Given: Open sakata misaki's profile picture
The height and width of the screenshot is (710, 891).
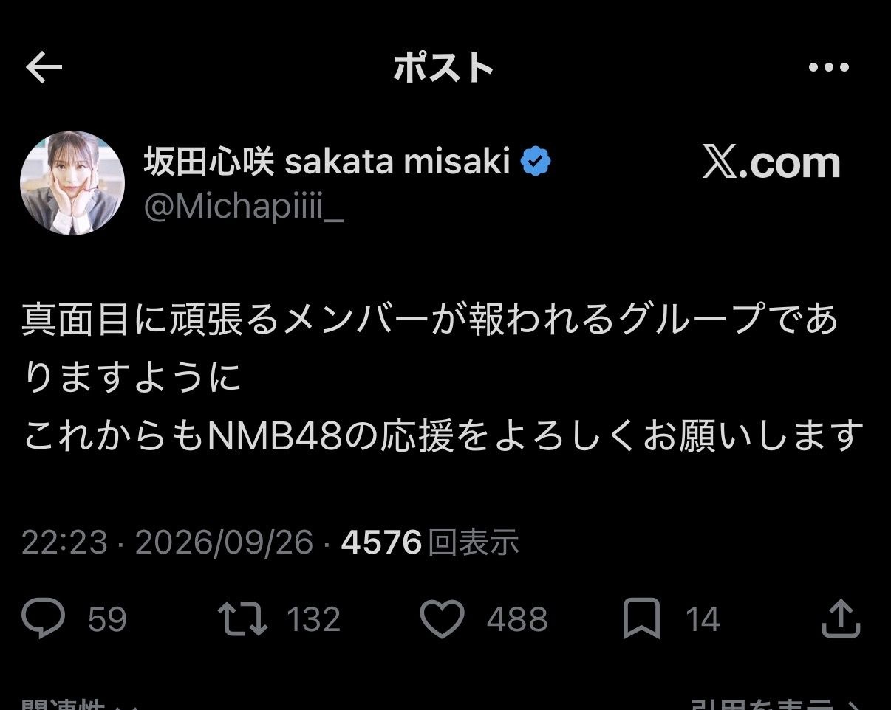Looking at the screenshot, I should click(x=72, y=182).
